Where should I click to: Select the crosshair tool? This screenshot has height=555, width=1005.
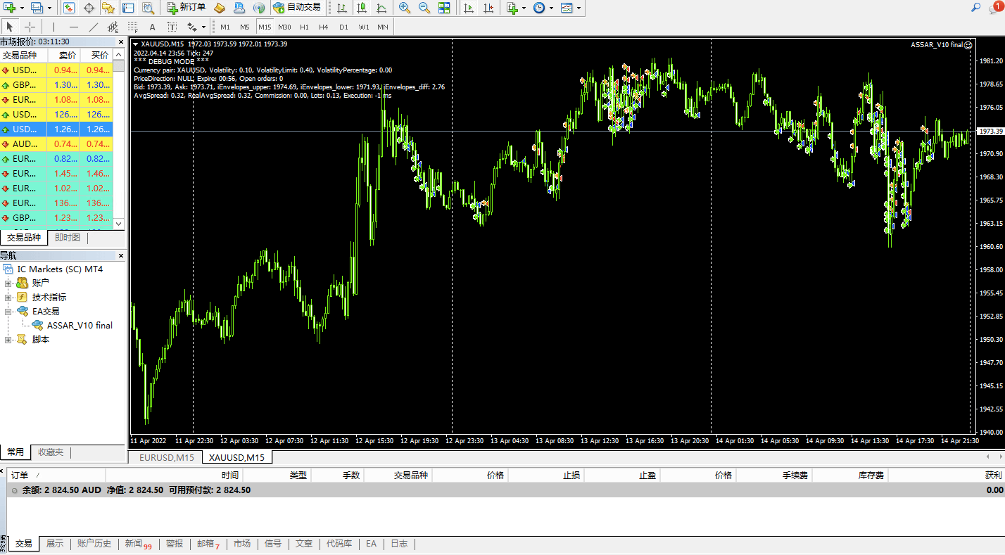pos(30,27)
